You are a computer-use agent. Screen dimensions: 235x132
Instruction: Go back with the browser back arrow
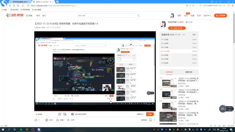click(10, 6)
